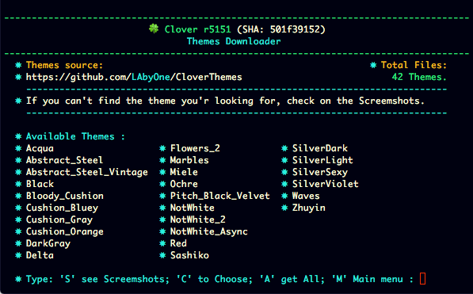Viewport: 473px width, 294px height.
Task: Select the Cushion_Bluey theme entry
Action: point(62,208)
